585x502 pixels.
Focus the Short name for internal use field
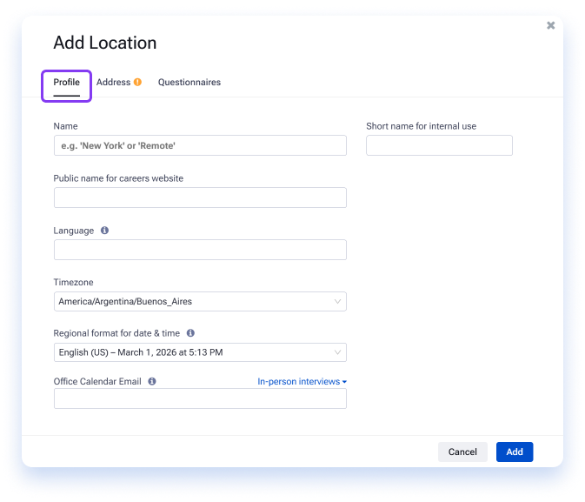(x=439, y=145)
